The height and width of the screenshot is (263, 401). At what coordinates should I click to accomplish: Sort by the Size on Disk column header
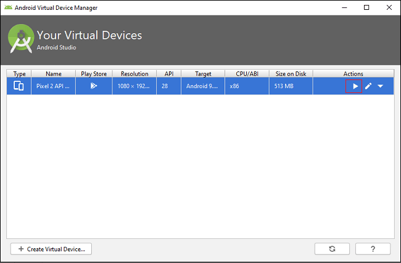click(291, 74)
